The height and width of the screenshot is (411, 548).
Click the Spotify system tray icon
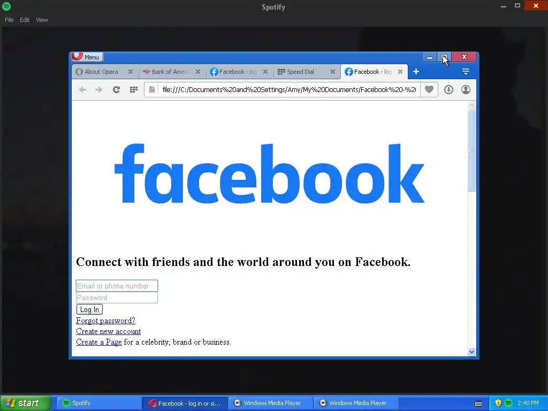click(x=508, y=403)
